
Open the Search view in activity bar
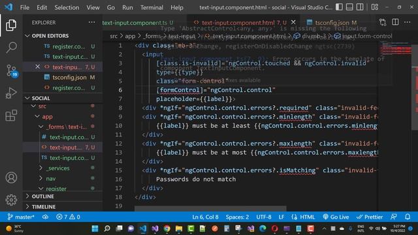(x=11, y=48)
